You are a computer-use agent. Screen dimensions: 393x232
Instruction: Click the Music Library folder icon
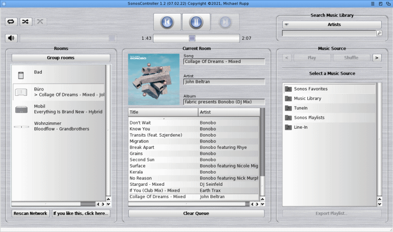[288, 98]
